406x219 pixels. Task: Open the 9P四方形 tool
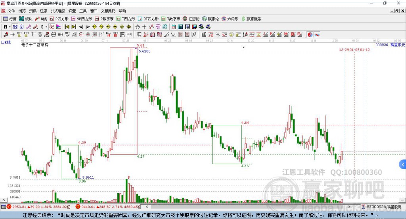pyautogui.click(x=82, y=19)
